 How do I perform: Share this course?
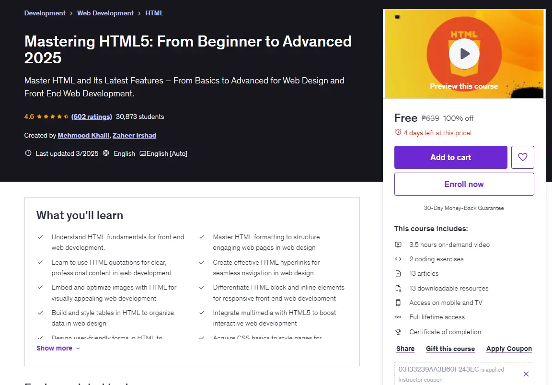405,349
